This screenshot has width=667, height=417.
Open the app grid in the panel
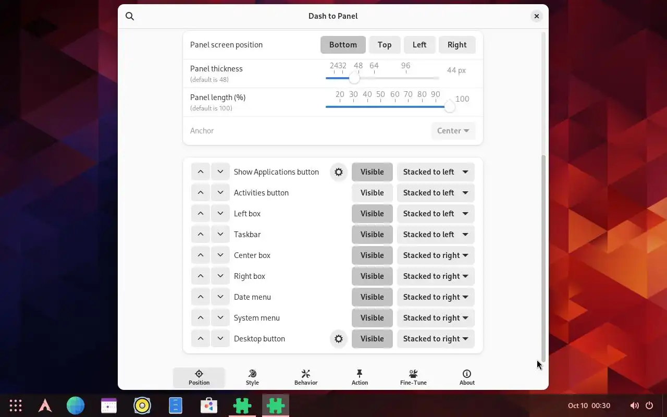pyautogui.click(x=16, y=406)
